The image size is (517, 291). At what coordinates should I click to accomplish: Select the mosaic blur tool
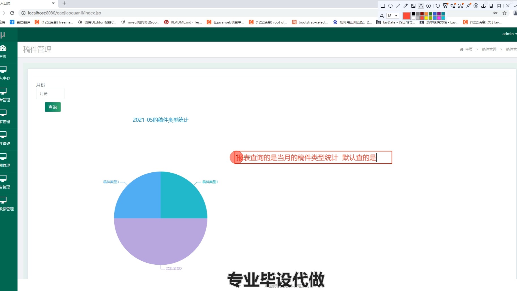[x=413, y=6]
